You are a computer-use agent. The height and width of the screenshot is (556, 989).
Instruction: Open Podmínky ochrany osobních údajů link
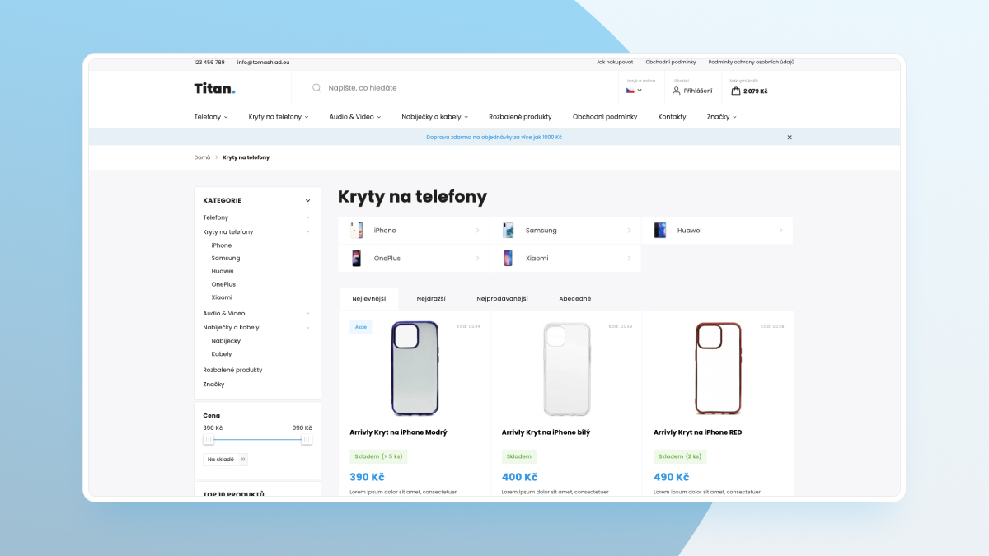click(x=752, y=63)
